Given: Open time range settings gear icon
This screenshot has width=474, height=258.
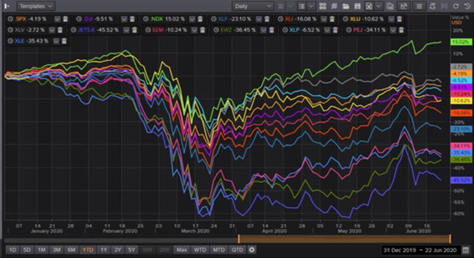Looking at the screenshot, I should [252, 249].
